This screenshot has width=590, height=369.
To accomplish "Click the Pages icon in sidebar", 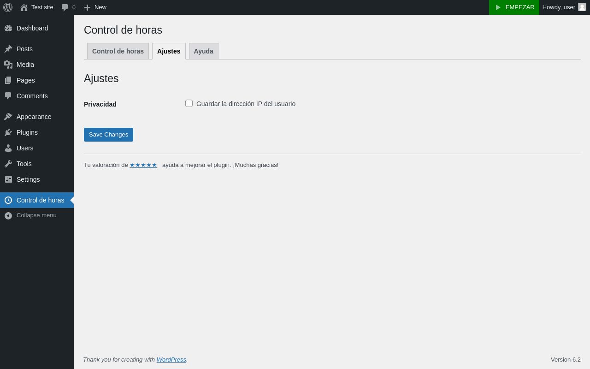I will click(8, 80).
